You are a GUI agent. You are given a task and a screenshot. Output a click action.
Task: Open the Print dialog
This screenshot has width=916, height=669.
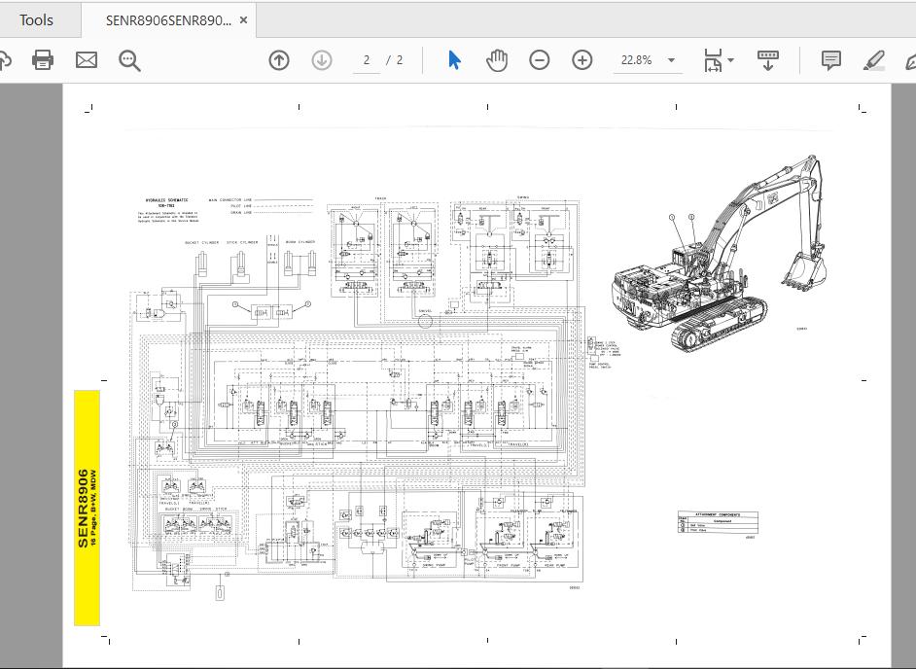42,59
